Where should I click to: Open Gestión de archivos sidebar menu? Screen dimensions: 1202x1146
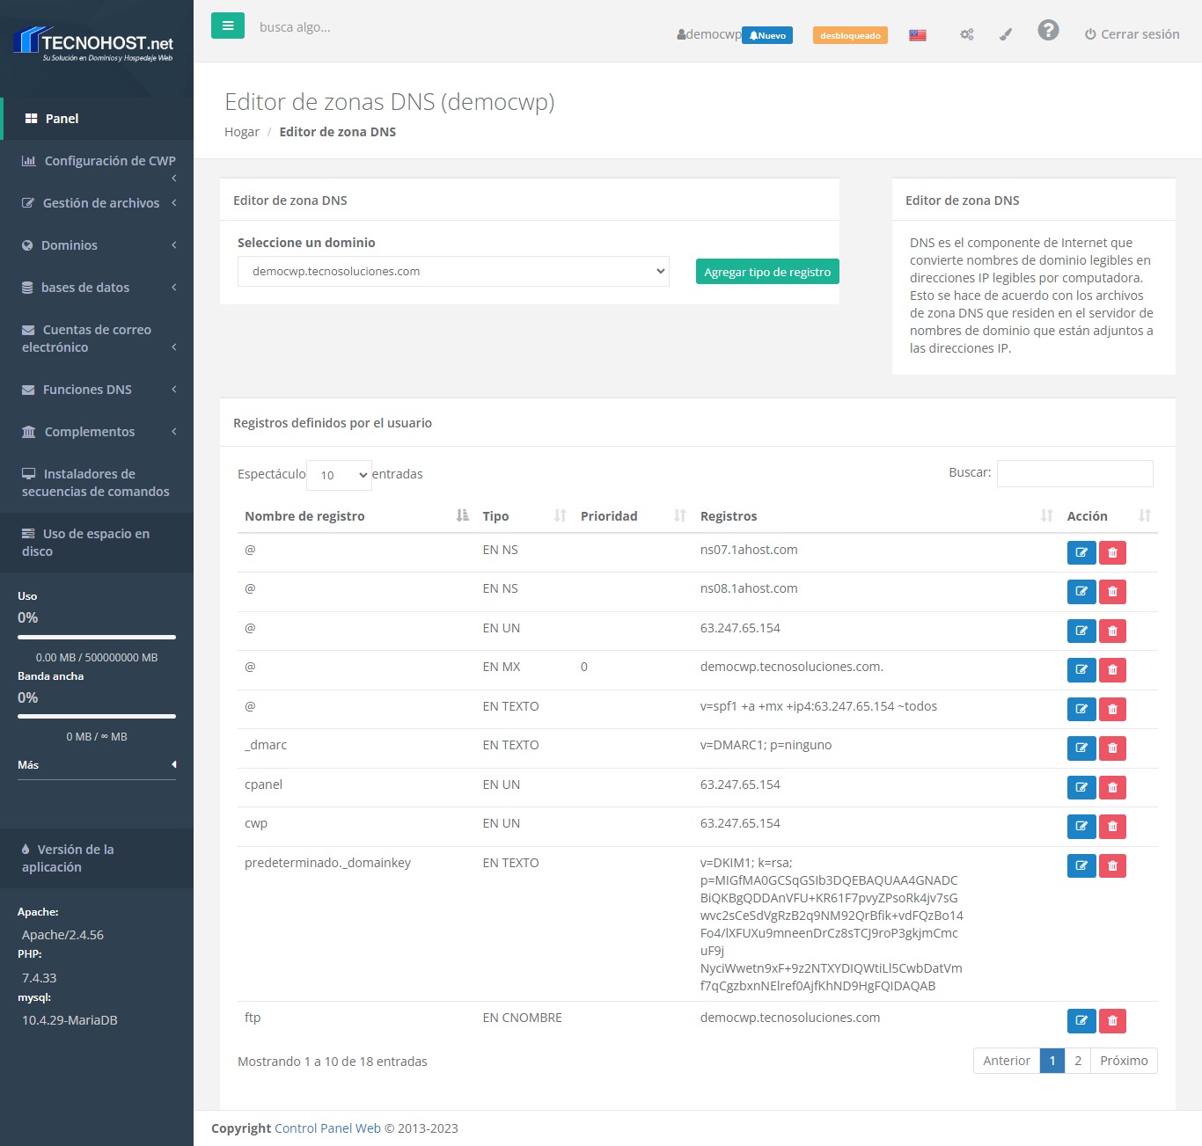pos(97,203)
